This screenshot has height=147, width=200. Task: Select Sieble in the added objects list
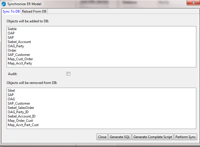12,29
